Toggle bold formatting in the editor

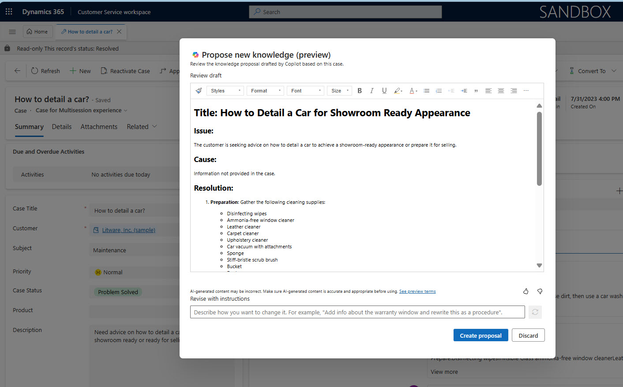360,91
